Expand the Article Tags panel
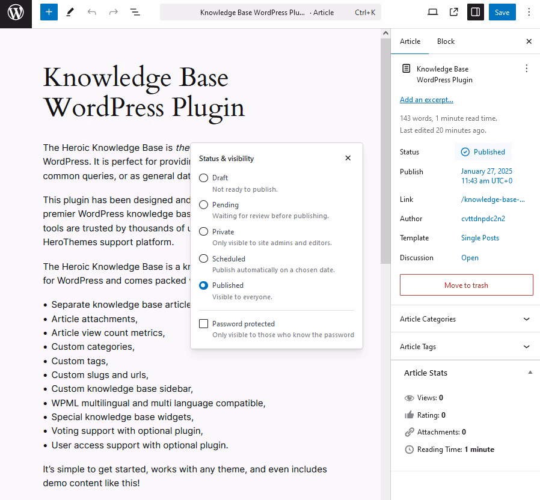Screen dimensions: 540x500 coord(465,347)
